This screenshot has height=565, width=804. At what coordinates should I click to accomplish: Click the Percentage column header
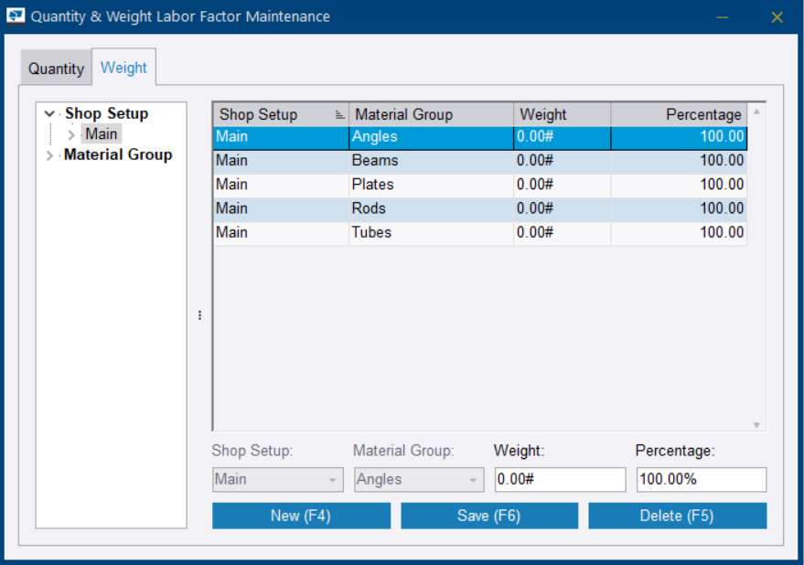click(x=678, y=114)
